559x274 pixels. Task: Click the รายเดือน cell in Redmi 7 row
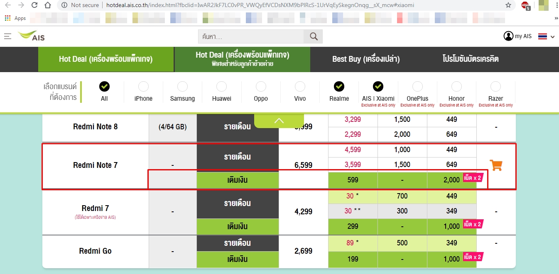pos(238,204)
